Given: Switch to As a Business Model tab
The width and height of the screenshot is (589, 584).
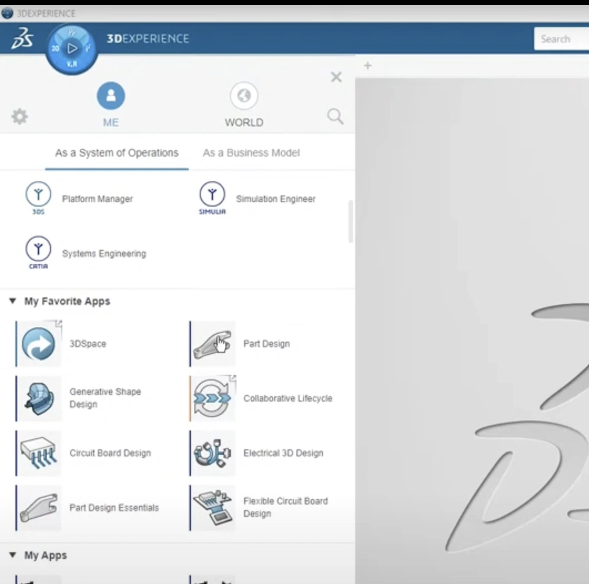Looking at the screenshot, I should tap(252, 153).
